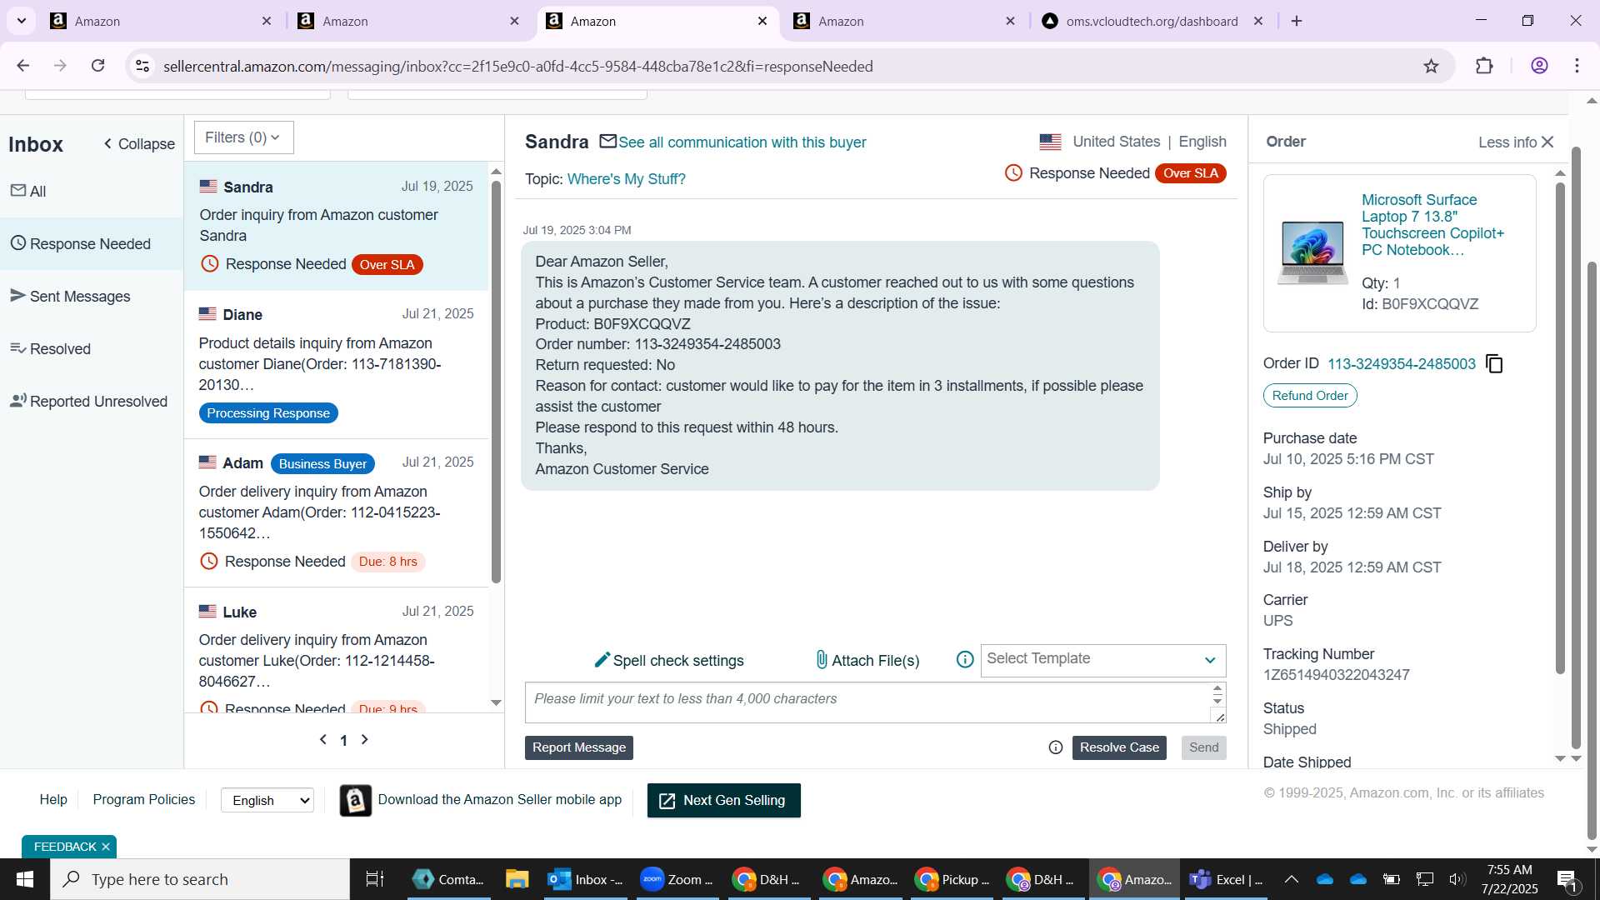Click the Attach File(s) paperclip icon

822,660
